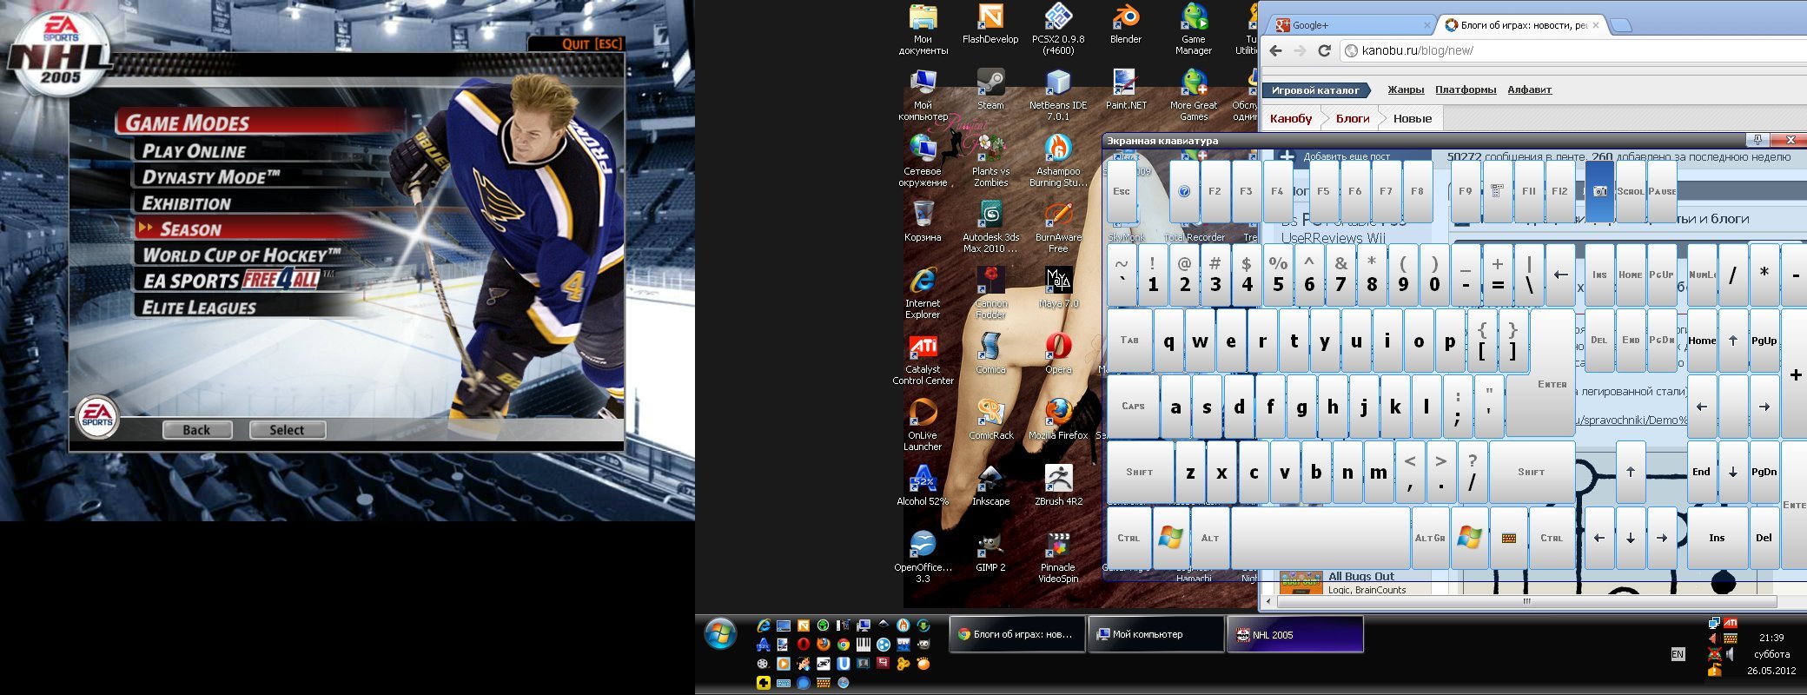The image size is (1807, 695).
Task: Open the Windows Start orb
Action: (x=720, y=635)
